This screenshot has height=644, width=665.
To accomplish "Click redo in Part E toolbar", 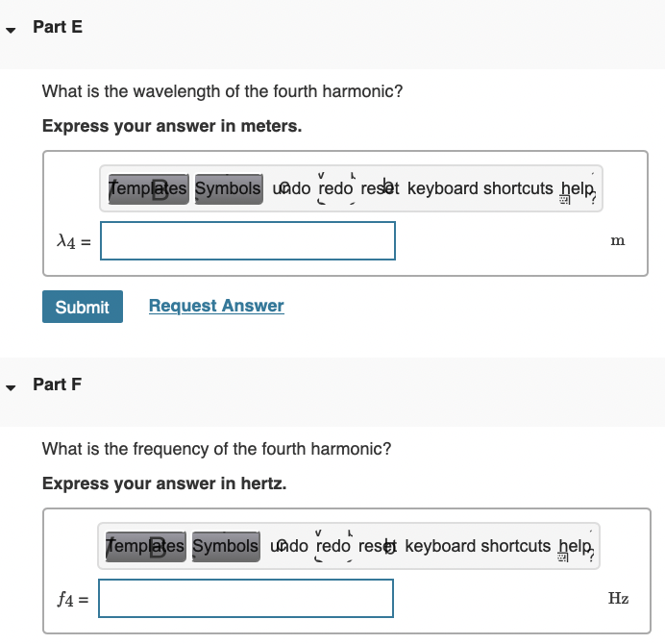I will (x=335, y=188).
